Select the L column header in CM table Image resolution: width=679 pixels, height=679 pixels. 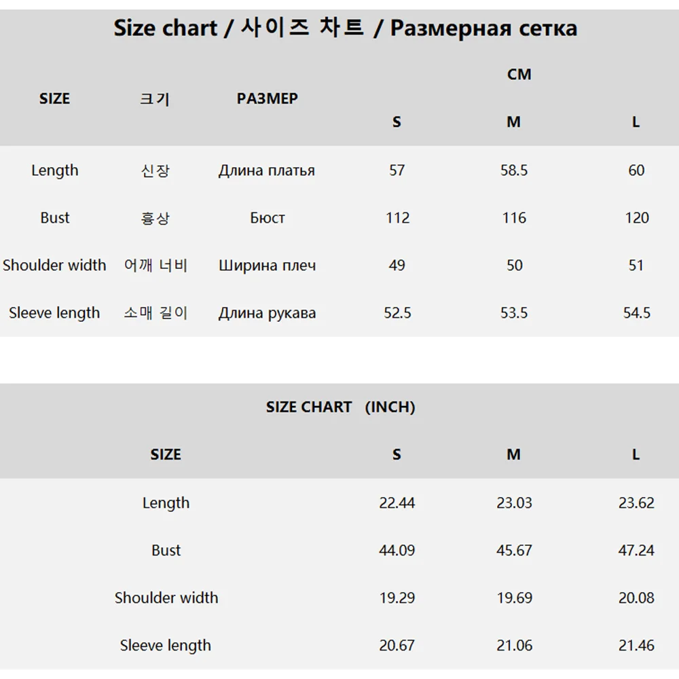(x=636, y=122)
